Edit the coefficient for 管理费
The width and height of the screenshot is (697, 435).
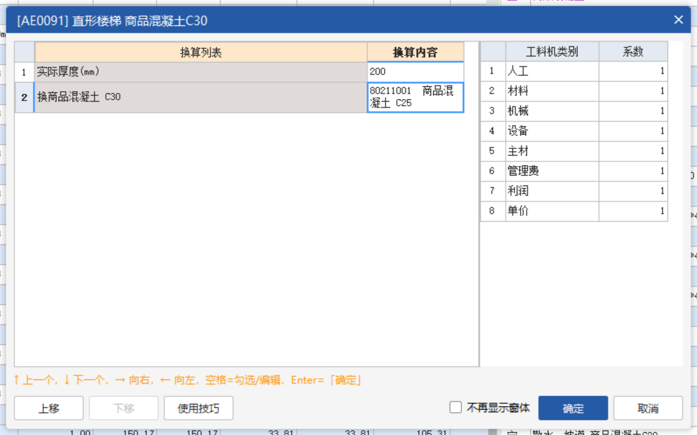point(633,171)
